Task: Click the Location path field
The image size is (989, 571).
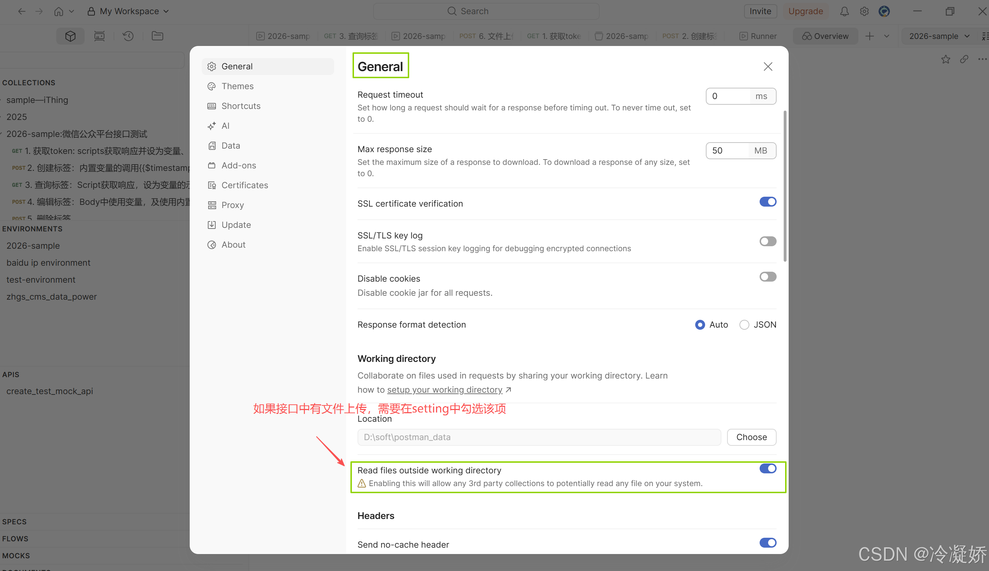Action: pyautogui.click(x=539, y=437)
